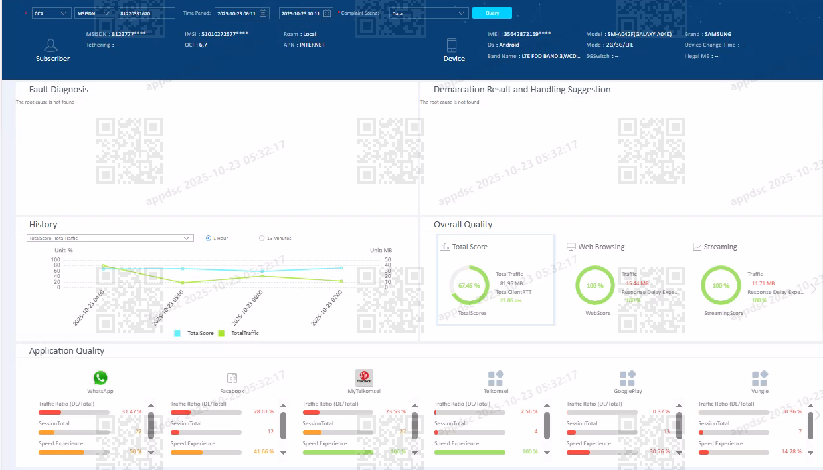Click the Total Score bar-chart icon

click(x=445, y=247)
